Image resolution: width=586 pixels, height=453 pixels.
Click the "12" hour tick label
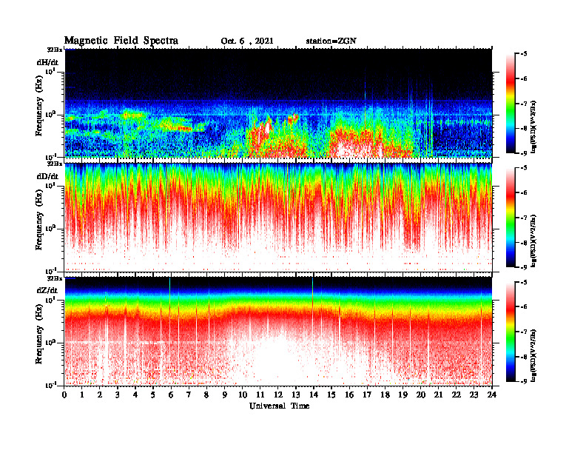[278, 395]
